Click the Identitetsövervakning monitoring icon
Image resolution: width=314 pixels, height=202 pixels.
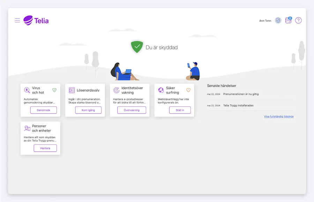pos(116,90)
